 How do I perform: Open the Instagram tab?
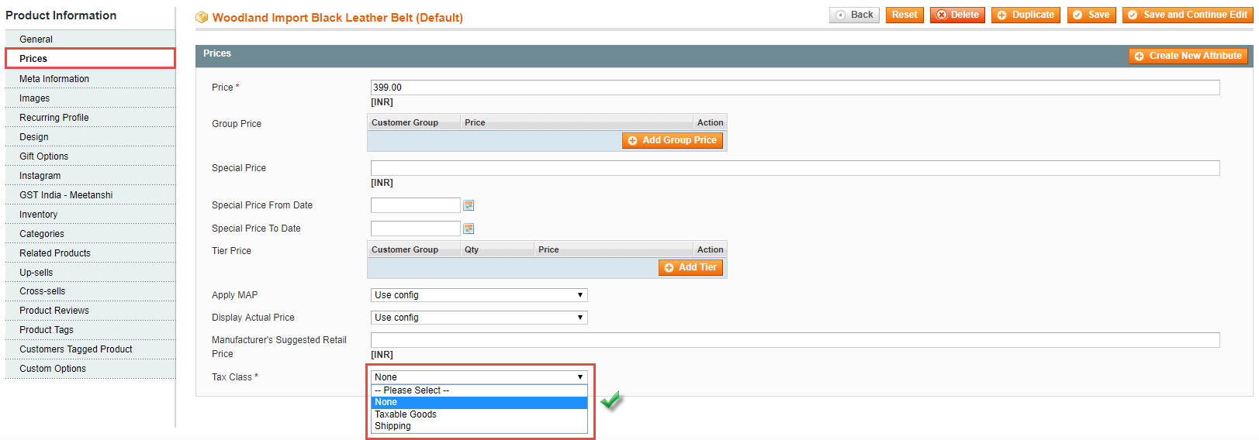[90, 176]
